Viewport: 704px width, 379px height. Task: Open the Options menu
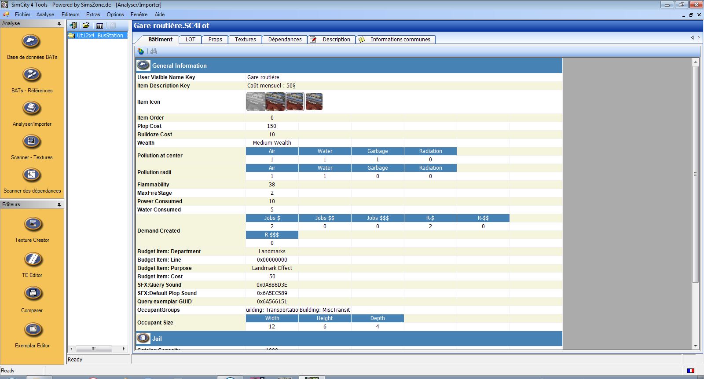click(115, 15)
